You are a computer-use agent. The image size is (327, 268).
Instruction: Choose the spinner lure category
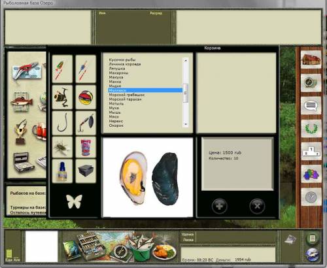coord(86,123)
